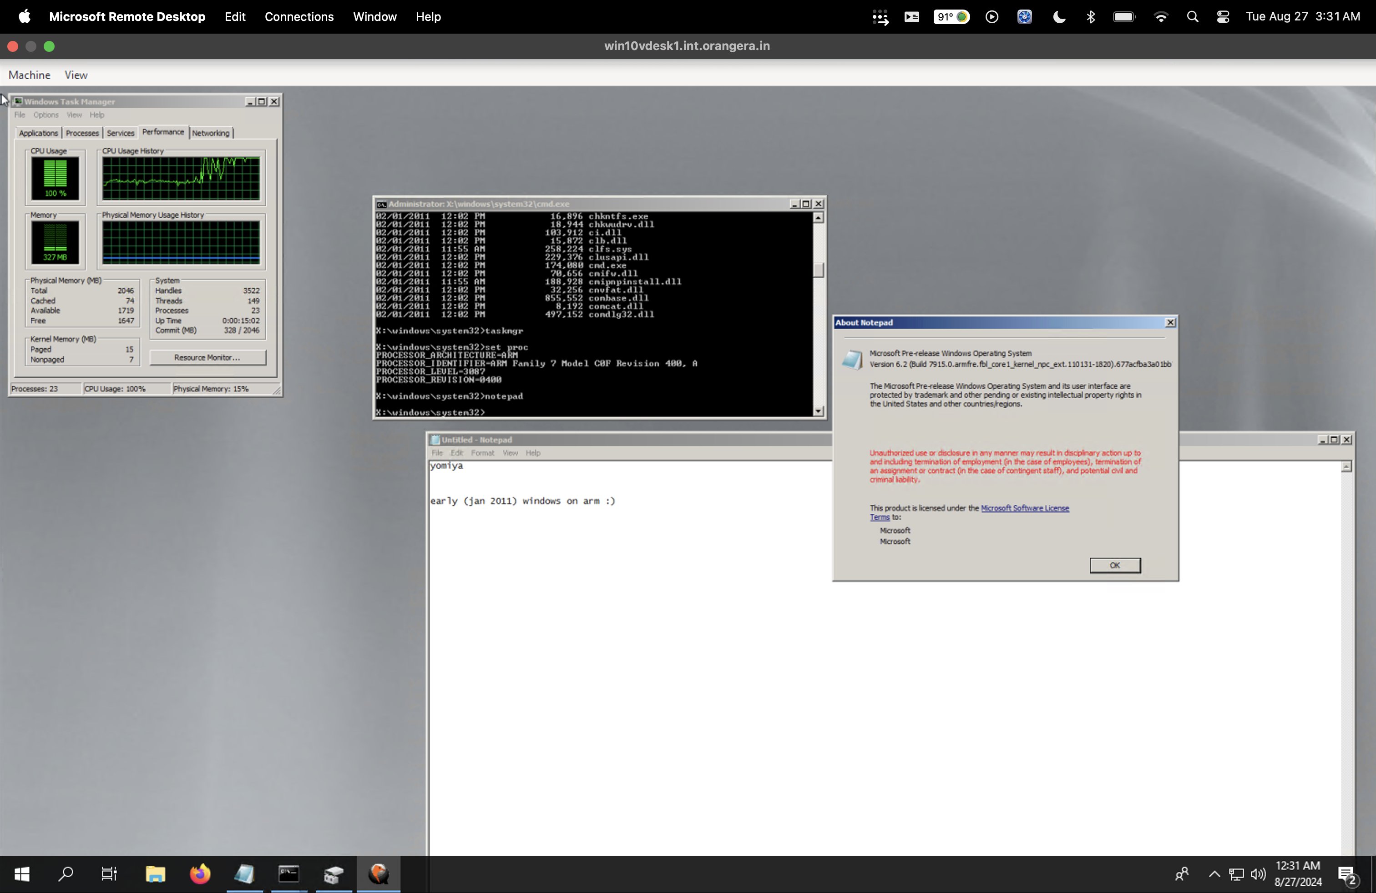
Task: Open macOS Spotlight search icon
Action: click(x=1192, y=17)
